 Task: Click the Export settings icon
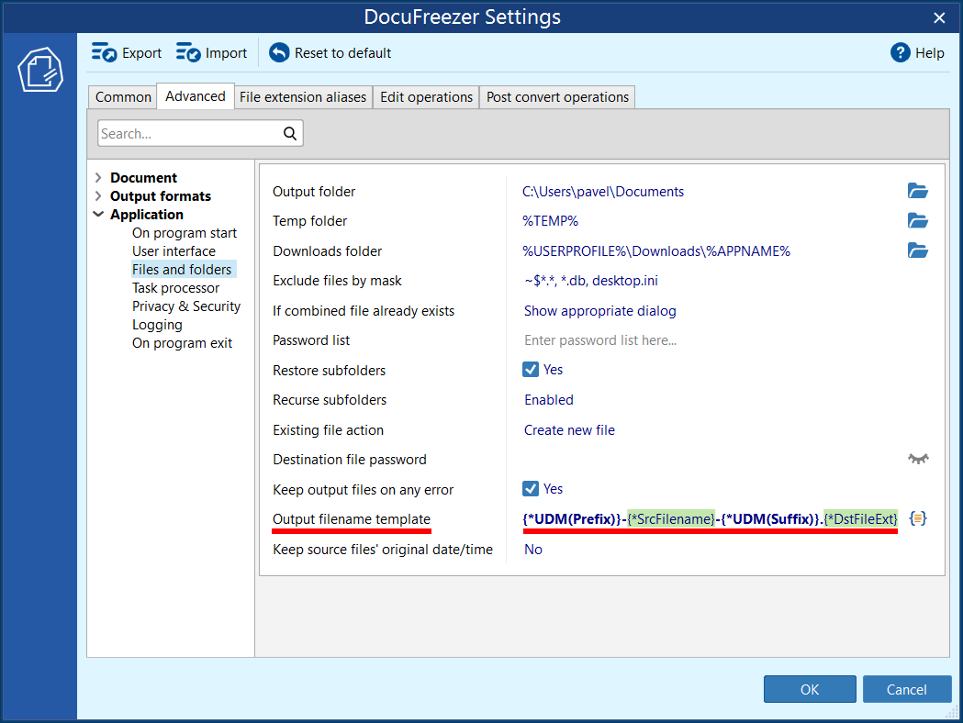[104, 53]
